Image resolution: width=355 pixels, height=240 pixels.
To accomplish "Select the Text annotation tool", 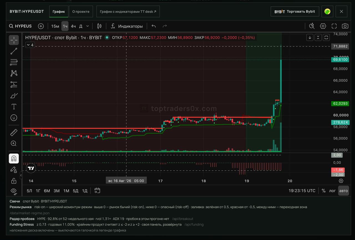I will (x=14, y=107).
